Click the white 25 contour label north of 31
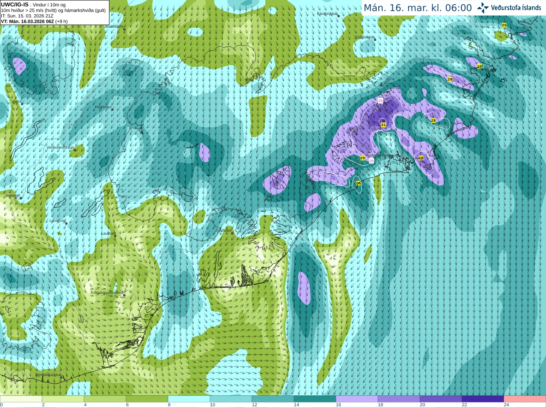Viewport: 546px width, 408px height. click(x=380, y=101)
